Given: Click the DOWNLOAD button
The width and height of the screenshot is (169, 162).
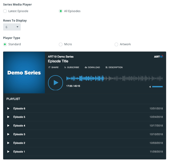Looking at the screenshot, I should [x=92, y=67].
